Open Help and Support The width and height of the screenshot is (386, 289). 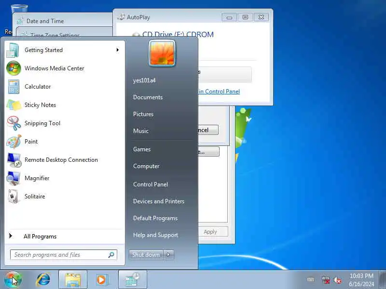click(x=155, y=235)
